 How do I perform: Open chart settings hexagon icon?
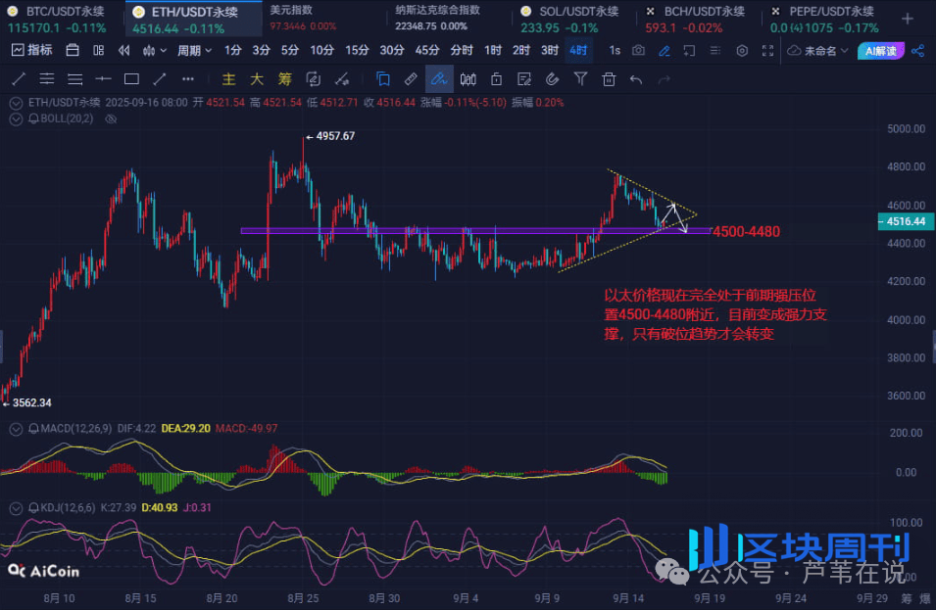(x=741, y=51)
